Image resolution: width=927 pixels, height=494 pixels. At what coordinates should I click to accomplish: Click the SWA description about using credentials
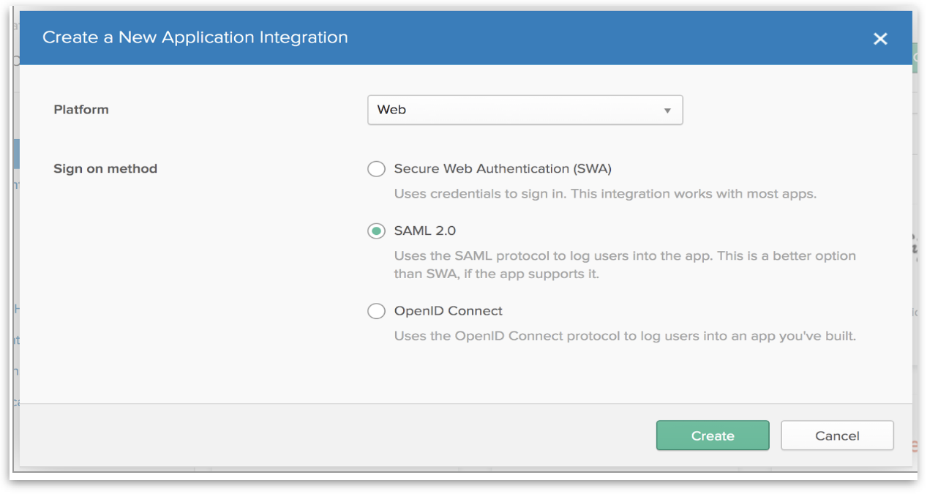tap(604, 194)
